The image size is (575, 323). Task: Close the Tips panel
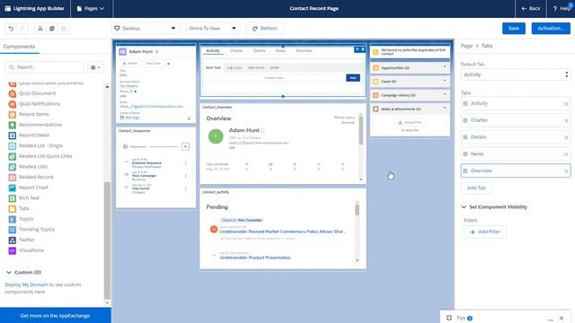pyautogui.click(x=562, y=318)
